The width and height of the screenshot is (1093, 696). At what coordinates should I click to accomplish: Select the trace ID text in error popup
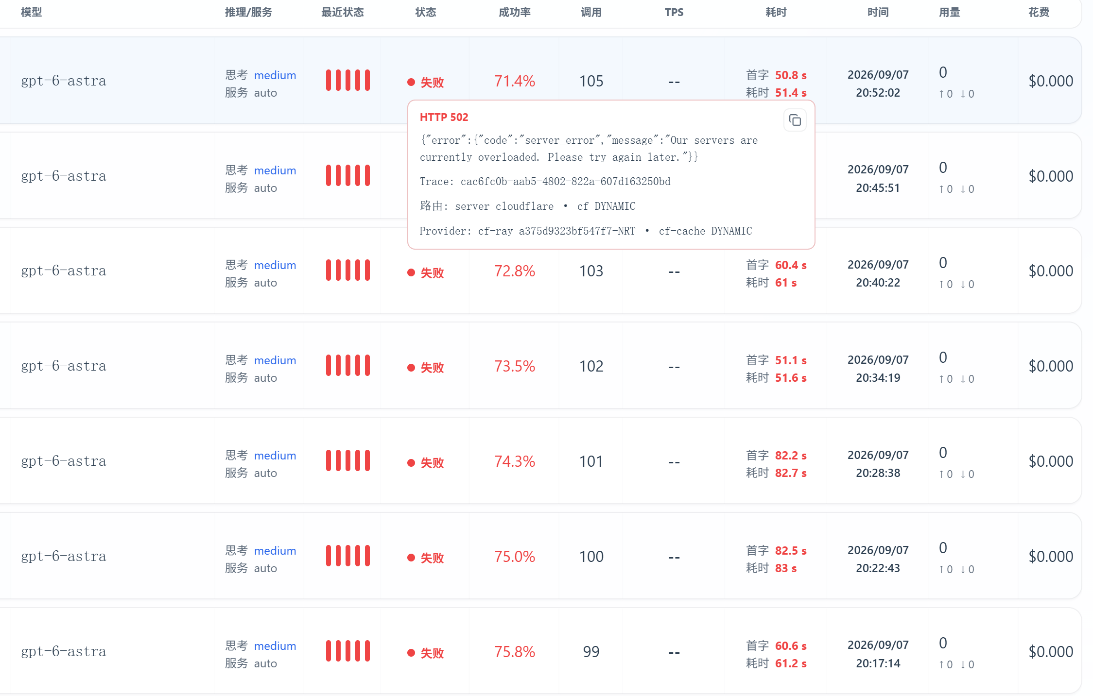[565, 182]
